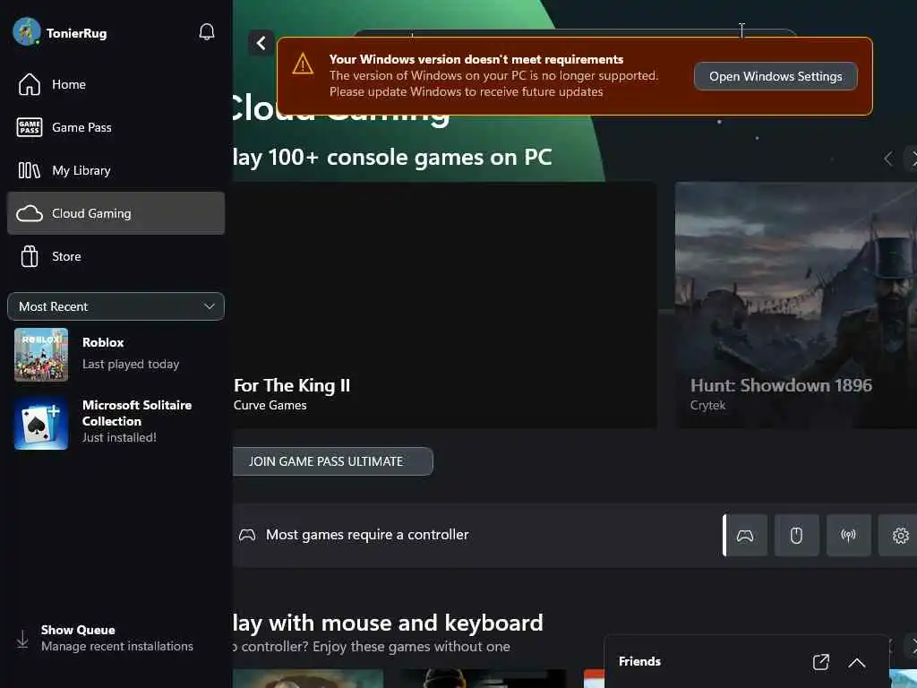Open Game Pass in the sidebar
The width and height of the screenshot is (917, 688).
point(116,127)
